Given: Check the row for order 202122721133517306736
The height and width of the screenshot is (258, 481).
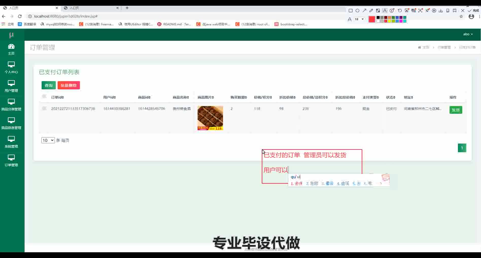Looking at the screenshot, I should (x=44, y=109).
